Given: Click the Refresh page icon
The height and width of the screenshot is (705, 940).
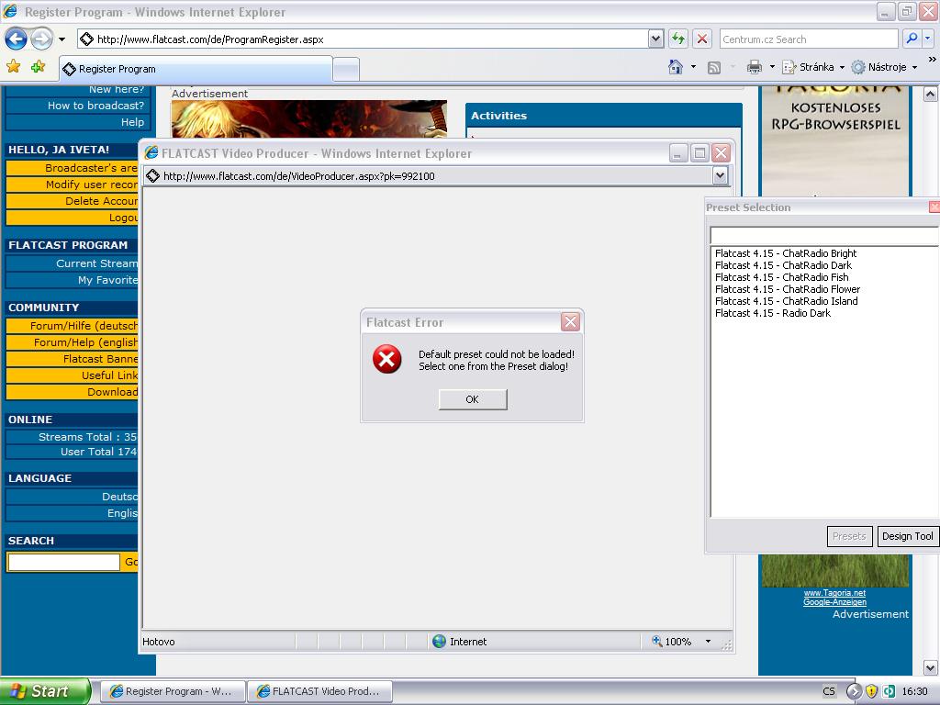Looking at the screenshot, I should pos(678,39).
